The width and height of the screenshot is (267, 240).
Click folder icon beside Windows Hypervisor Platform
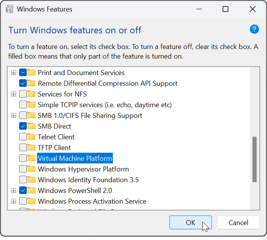32,169
